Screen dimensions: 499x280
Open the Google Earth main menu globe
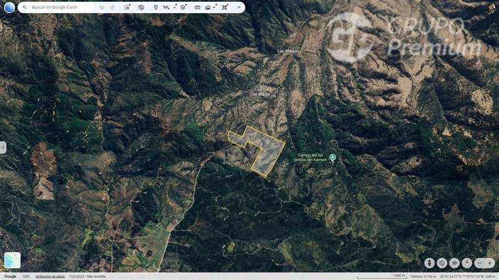tap(9, 7)
